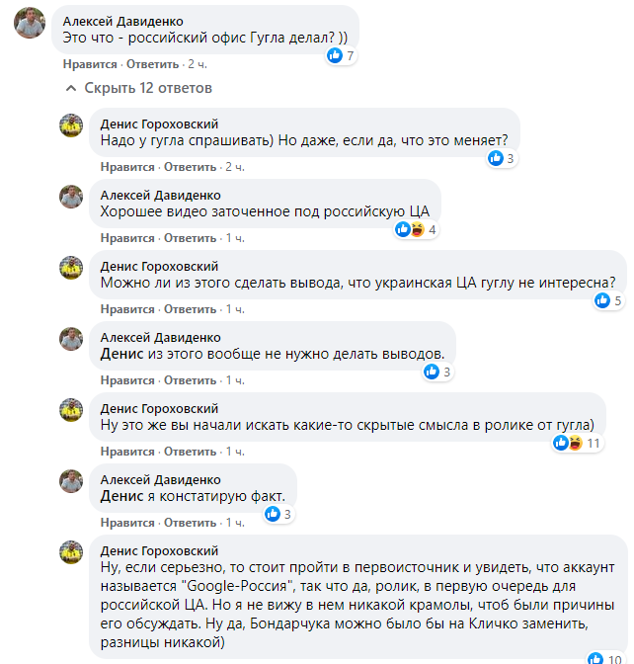Open top comment author's profile picture

(x=28, y=28)
